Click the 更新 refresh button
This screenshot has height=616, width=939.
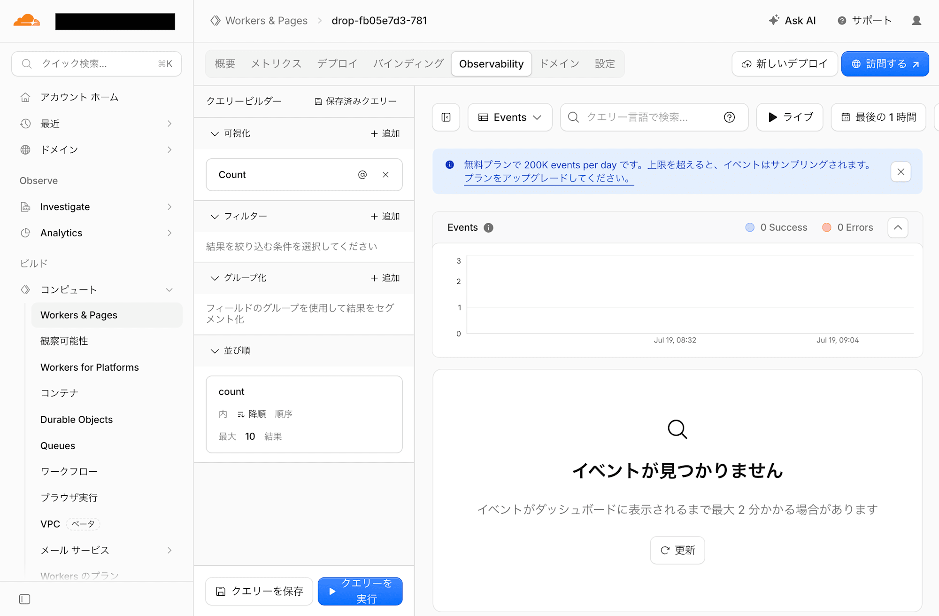(677, 550)
